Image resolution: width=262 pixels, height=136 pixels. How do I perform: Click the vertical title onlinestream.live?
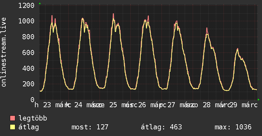pyautogui.click(x=4, y=52)
